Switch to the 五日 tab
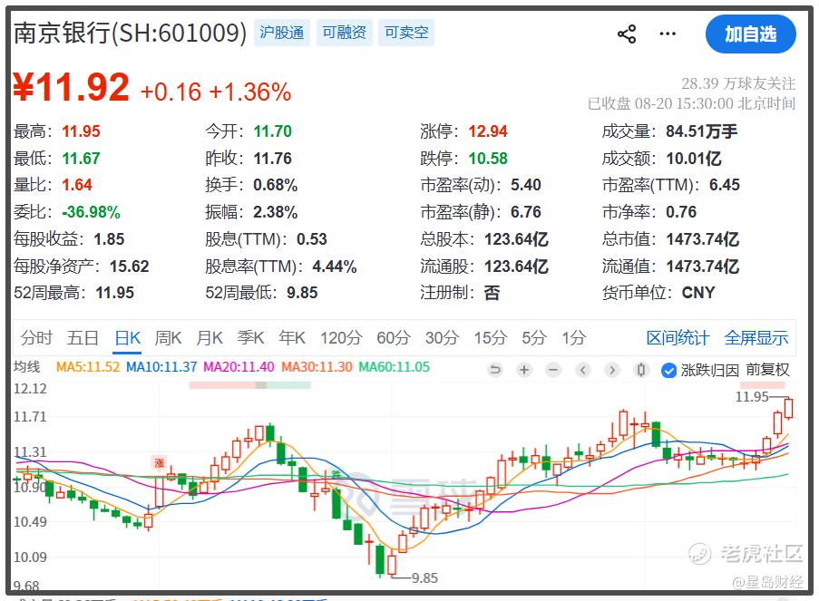 [83, 338]
